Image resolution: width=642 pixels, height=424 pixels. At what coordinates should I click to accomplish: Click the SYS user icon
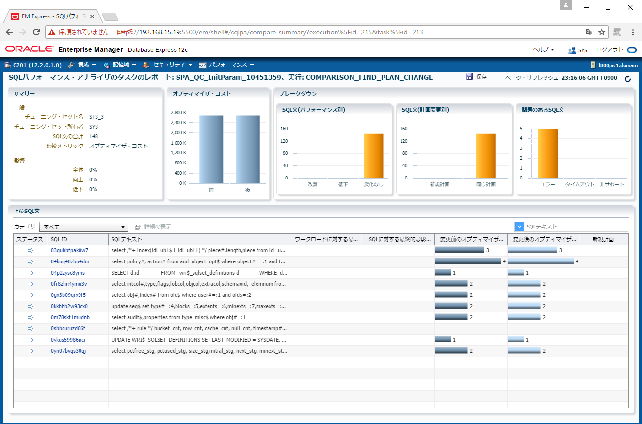click(572, 50)
